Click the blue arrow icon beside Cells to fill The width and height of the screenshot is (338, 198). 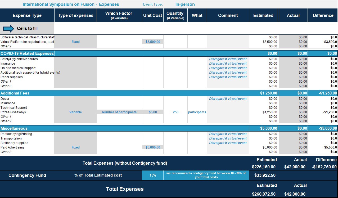8,29
